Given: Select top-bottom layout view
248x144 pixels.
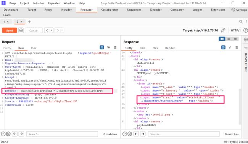Looking at the screenshot, I should point(229,39).
